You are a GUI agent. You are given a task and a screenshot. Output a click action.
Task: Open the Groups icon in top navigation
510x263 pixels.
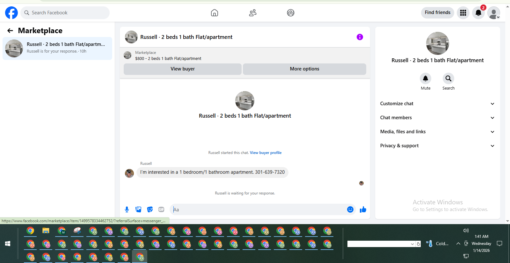[291, 13]
